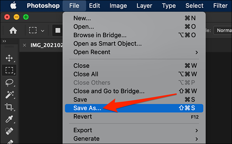
Task: Choose Save As from File menu
Action: tap(87, 108)
